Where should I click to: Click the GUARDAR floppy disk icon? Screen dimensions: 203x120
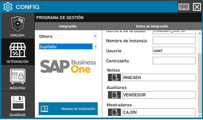(x=17, y=104)
